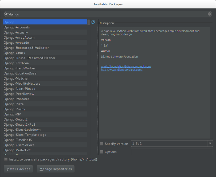Enable the Options checkbox

[101, 152]
